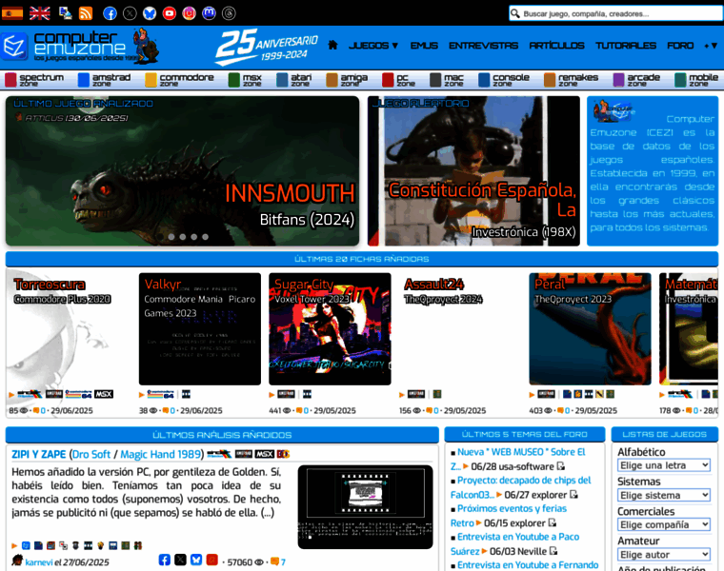Open random game Constitución Española banner
Viewport: 724px width, 571px height.
473,170
